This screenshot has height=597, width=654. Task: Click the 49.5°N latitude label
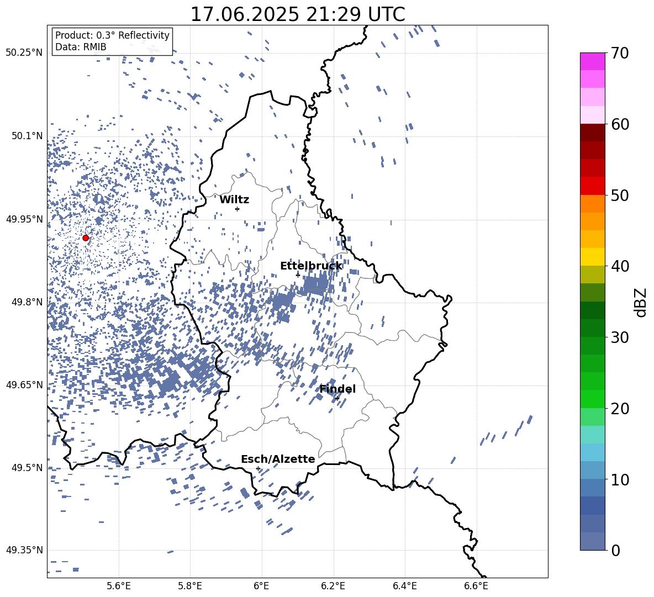(x=27, y=468)
